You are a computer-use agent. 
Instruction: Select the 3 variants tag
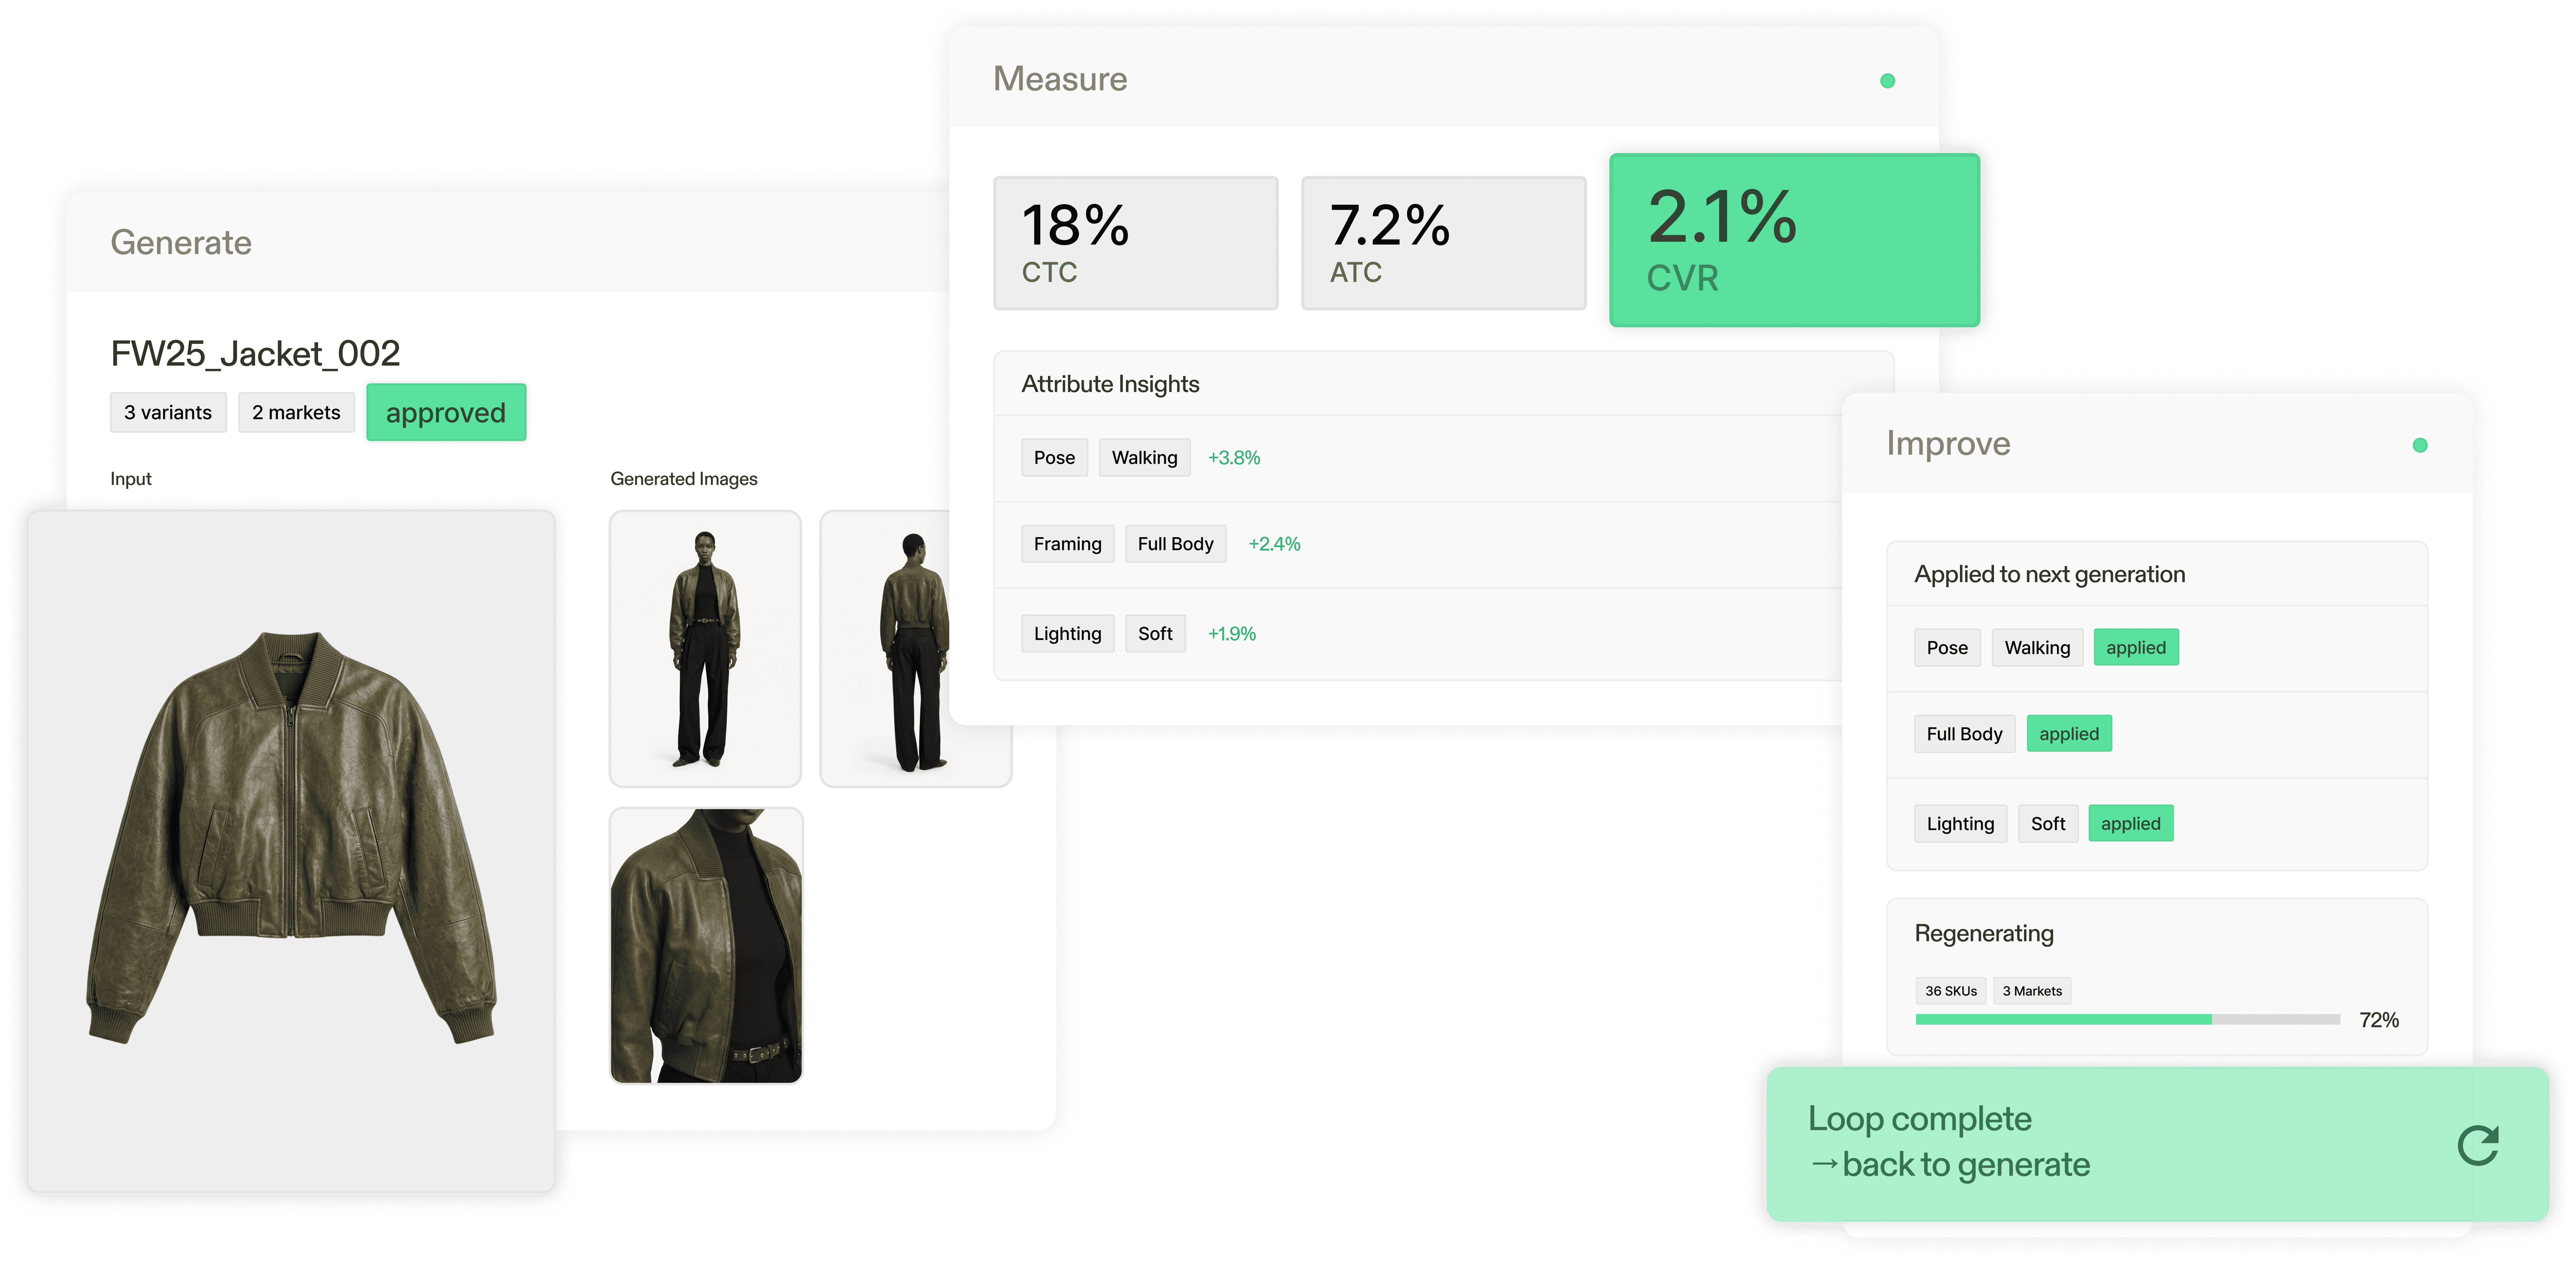coord(168,413)
